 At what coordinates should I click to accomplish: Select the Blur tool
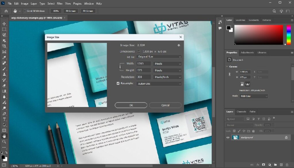4,97
